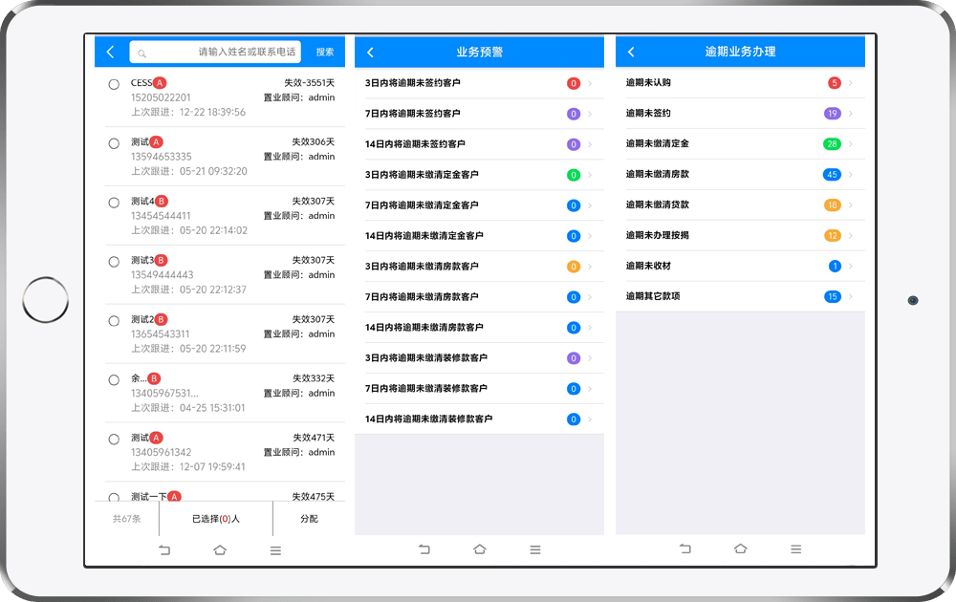This screenshot has height=602, width=956.
Task: Open 逾期未缴清定金 entry
Action: pyautogui.click(x=740, y=143)
